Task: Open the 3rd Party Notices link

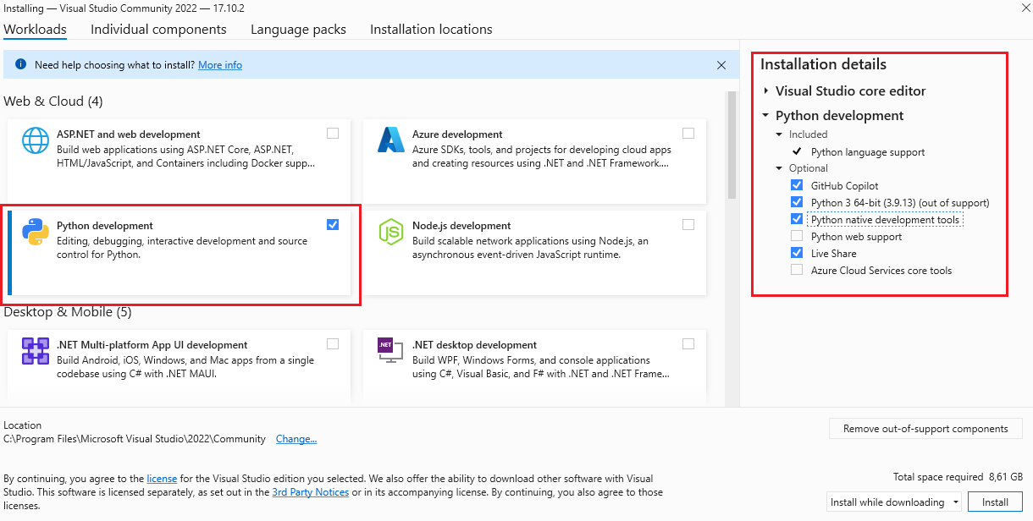Action: point(310,492)
